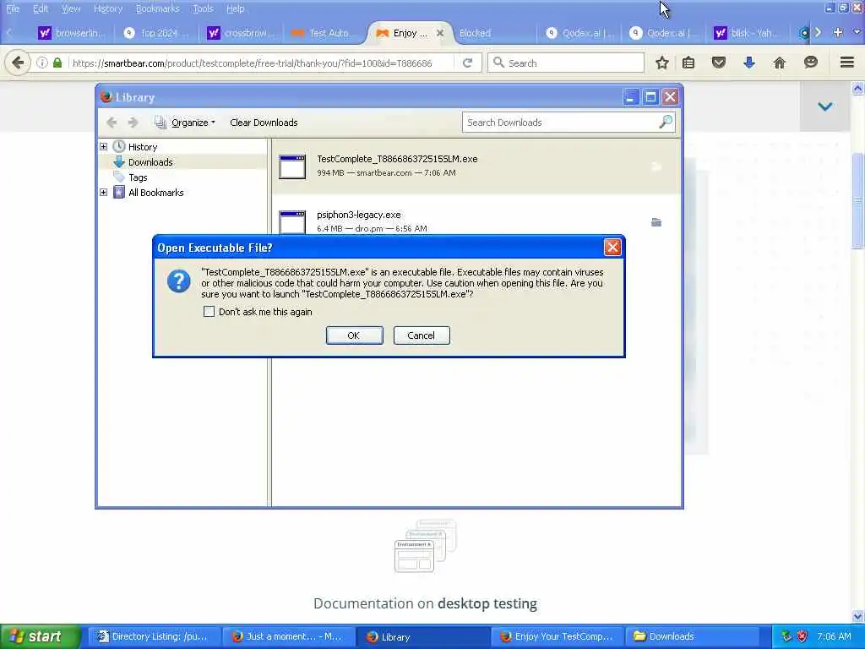Expand the History tree node
The image size is (865, 649).
click(104, 147)
